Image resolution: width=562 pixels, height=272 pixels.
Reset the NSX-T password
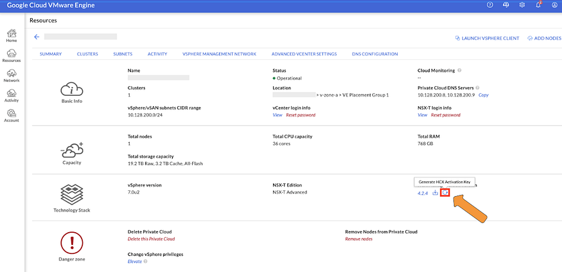click(446, 115)
